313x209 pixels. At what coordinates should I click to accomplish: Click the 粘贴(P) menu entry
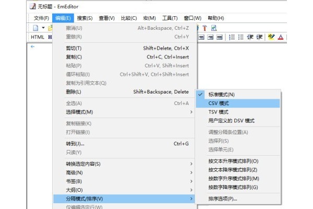(124, 66)
